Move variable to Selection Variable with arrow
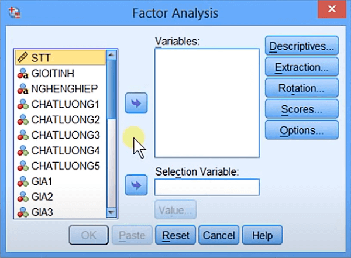The image size is (351, 258). (136, 185)
